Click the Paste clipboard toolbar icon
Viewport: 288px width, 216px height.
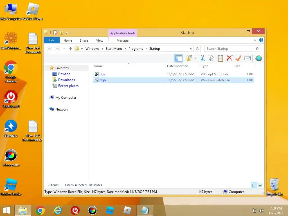pos(220,58)
